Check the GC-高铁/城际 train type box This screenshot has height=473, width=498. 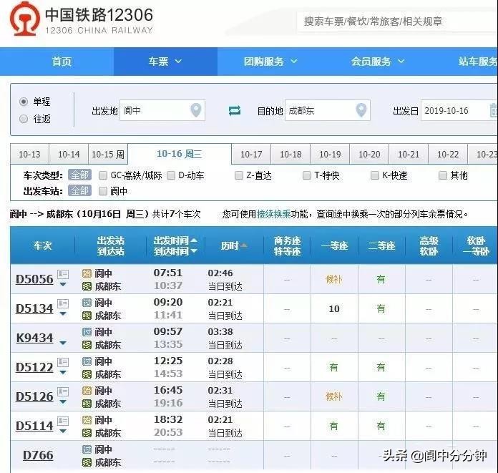tap(103, 175)
